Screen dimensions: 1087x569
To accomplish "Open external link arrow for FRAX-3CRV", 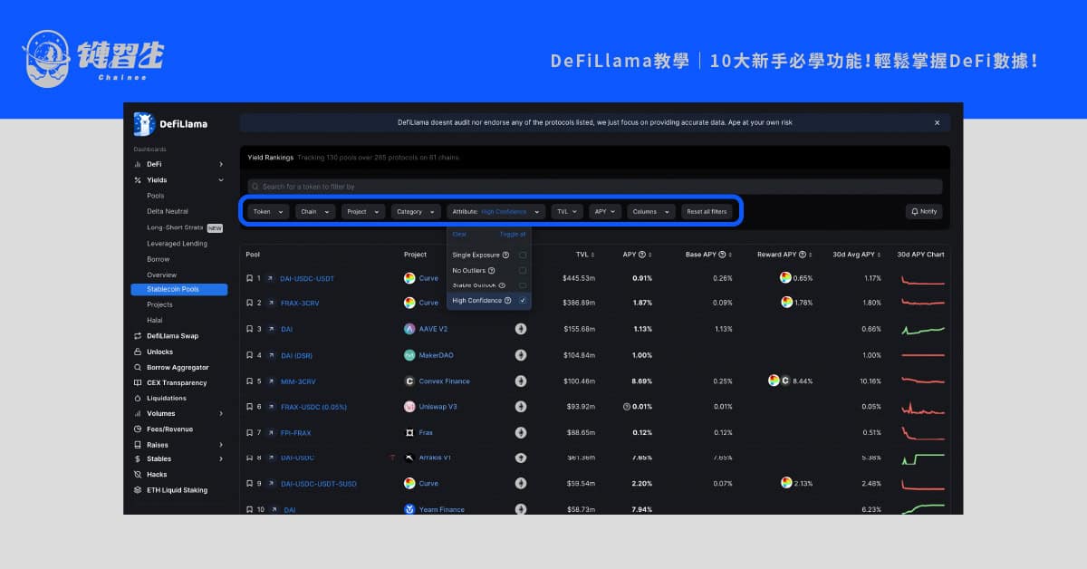I will (271, 303).
